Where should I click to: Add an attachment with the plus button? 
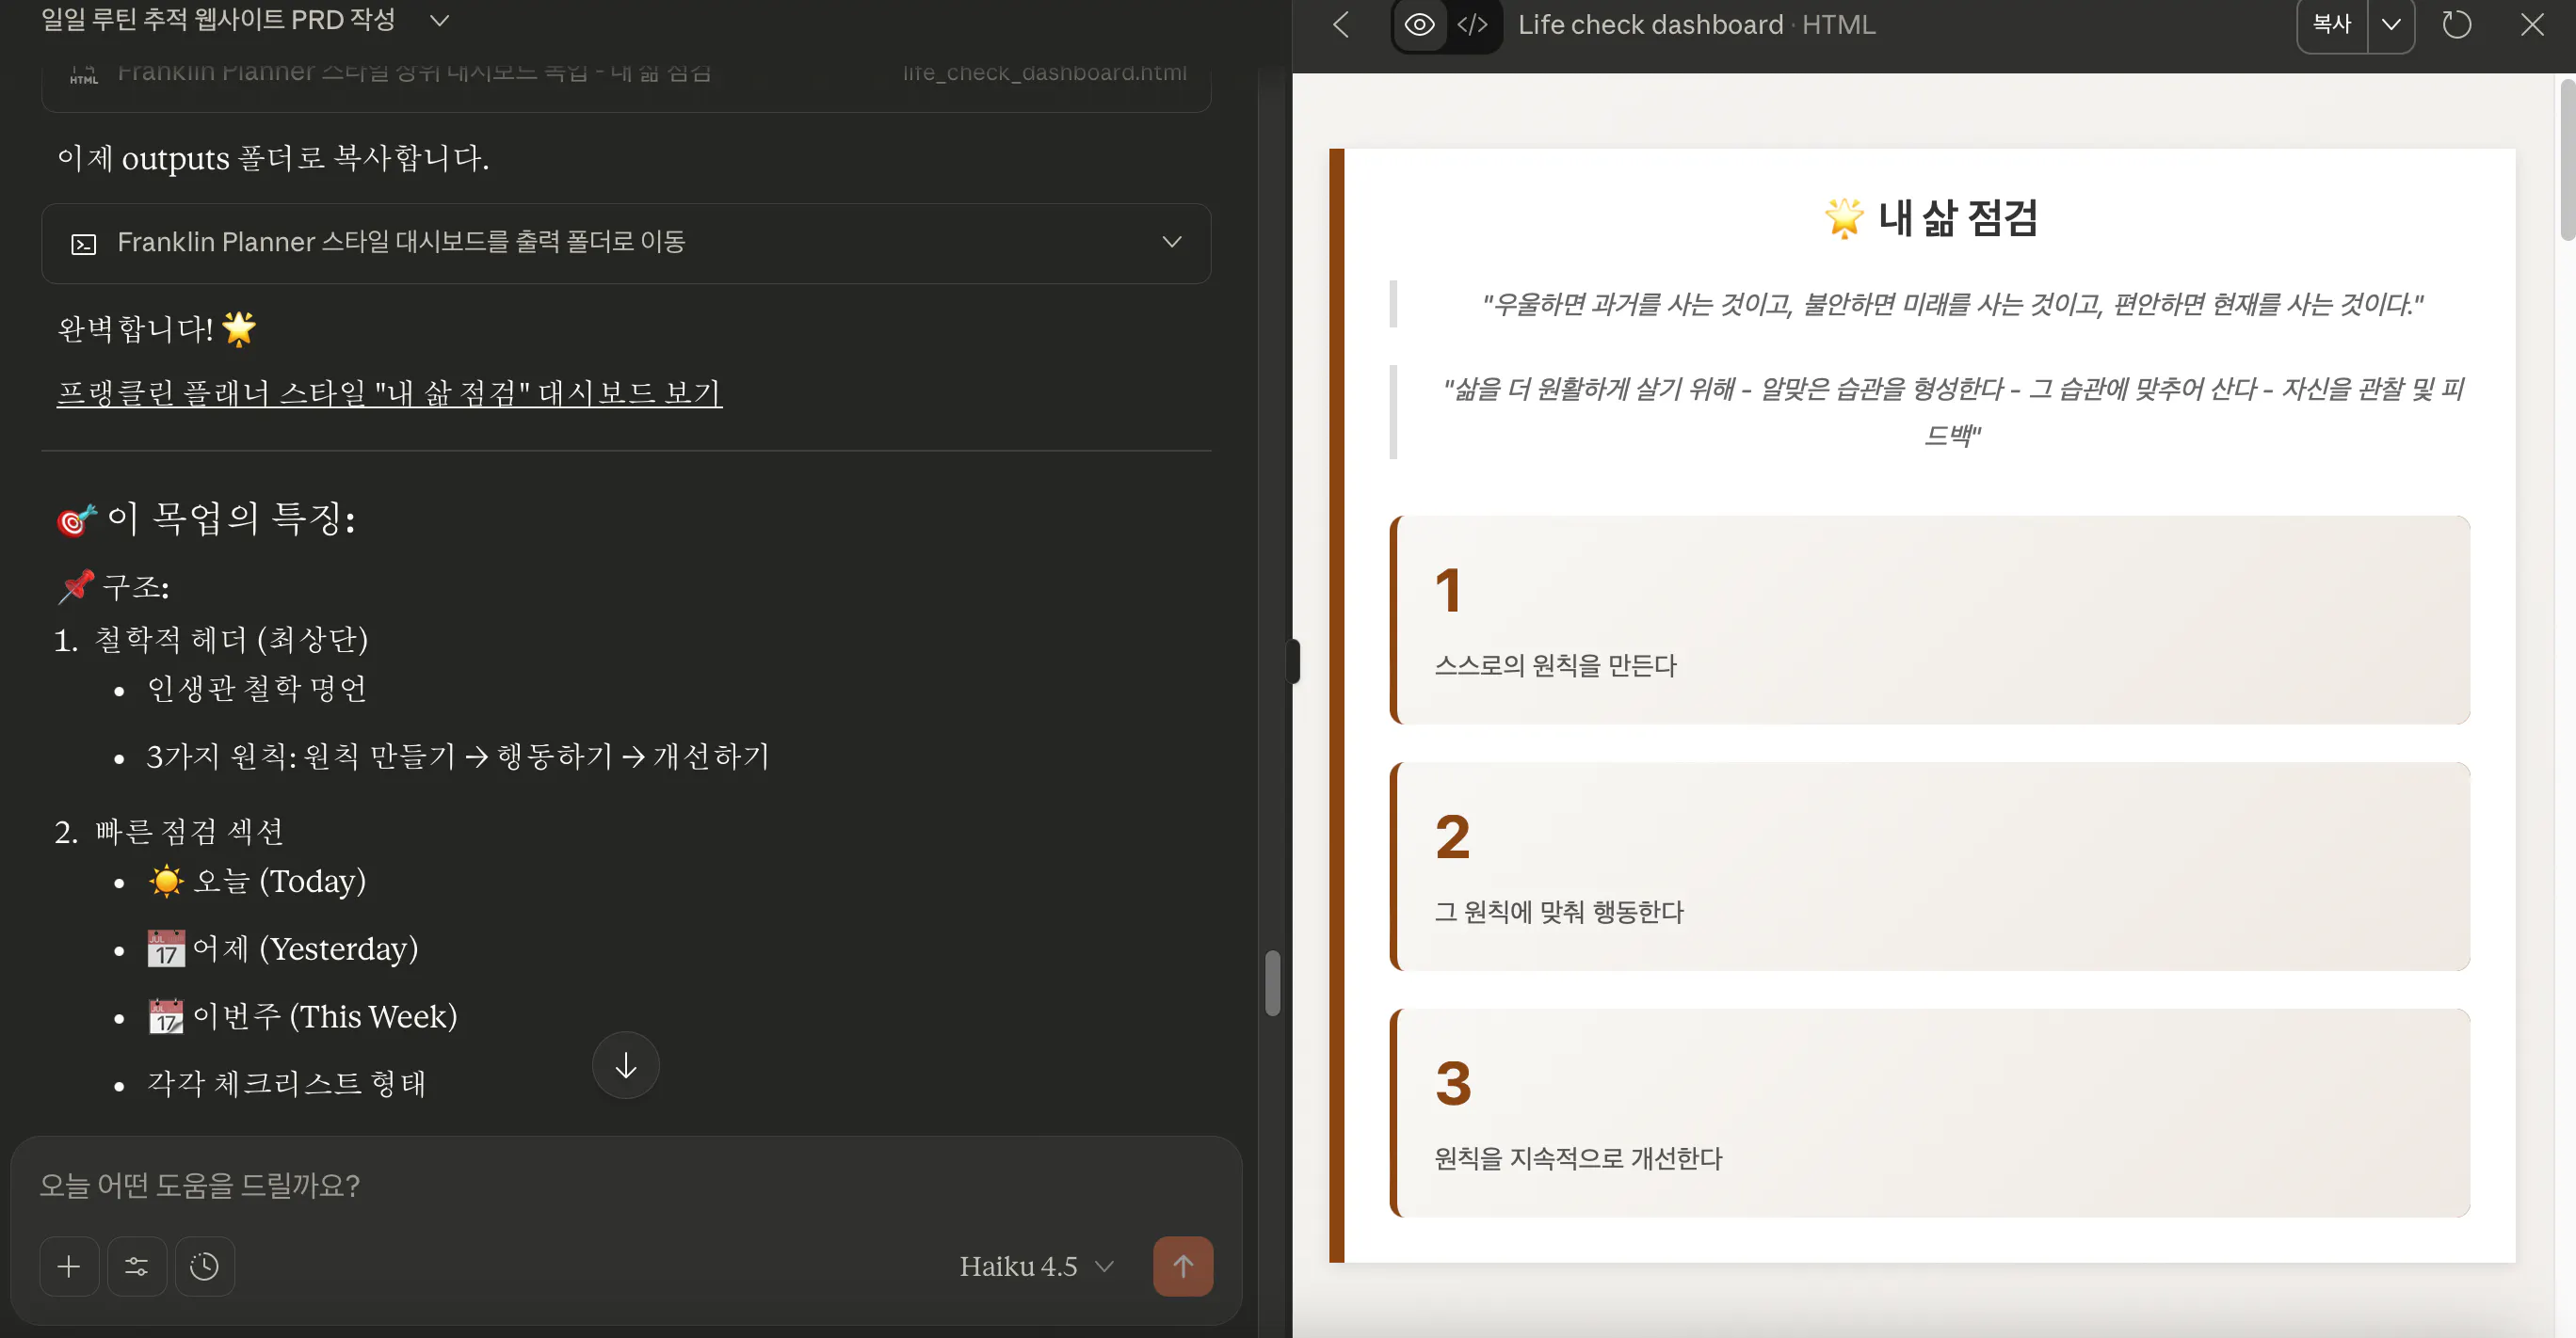coord(69,1266)
